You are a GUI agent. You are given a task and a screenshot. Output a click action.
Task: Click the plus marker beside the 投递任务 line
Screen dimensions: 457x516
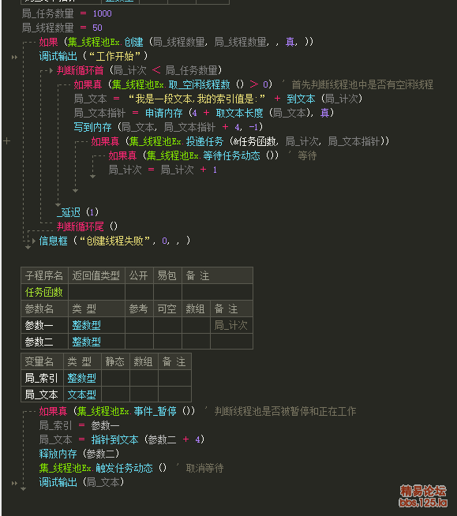pos(6,141)
